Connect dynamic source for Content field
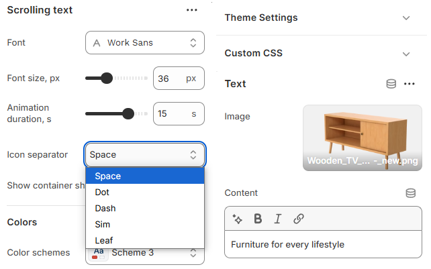 click(x=411, y=193)
